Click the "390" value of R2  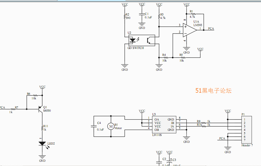[x=128, y=18]
